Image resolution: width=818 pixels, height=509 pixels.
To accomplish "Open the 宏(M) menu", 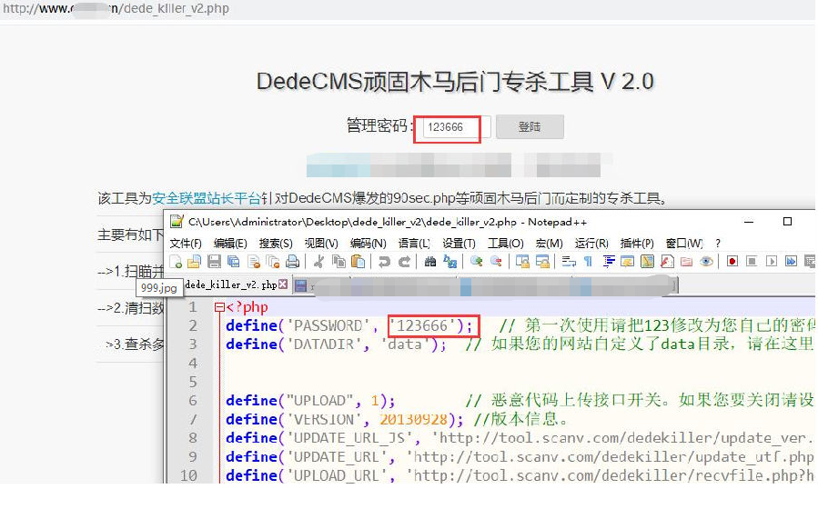I will tap(549, 244).
